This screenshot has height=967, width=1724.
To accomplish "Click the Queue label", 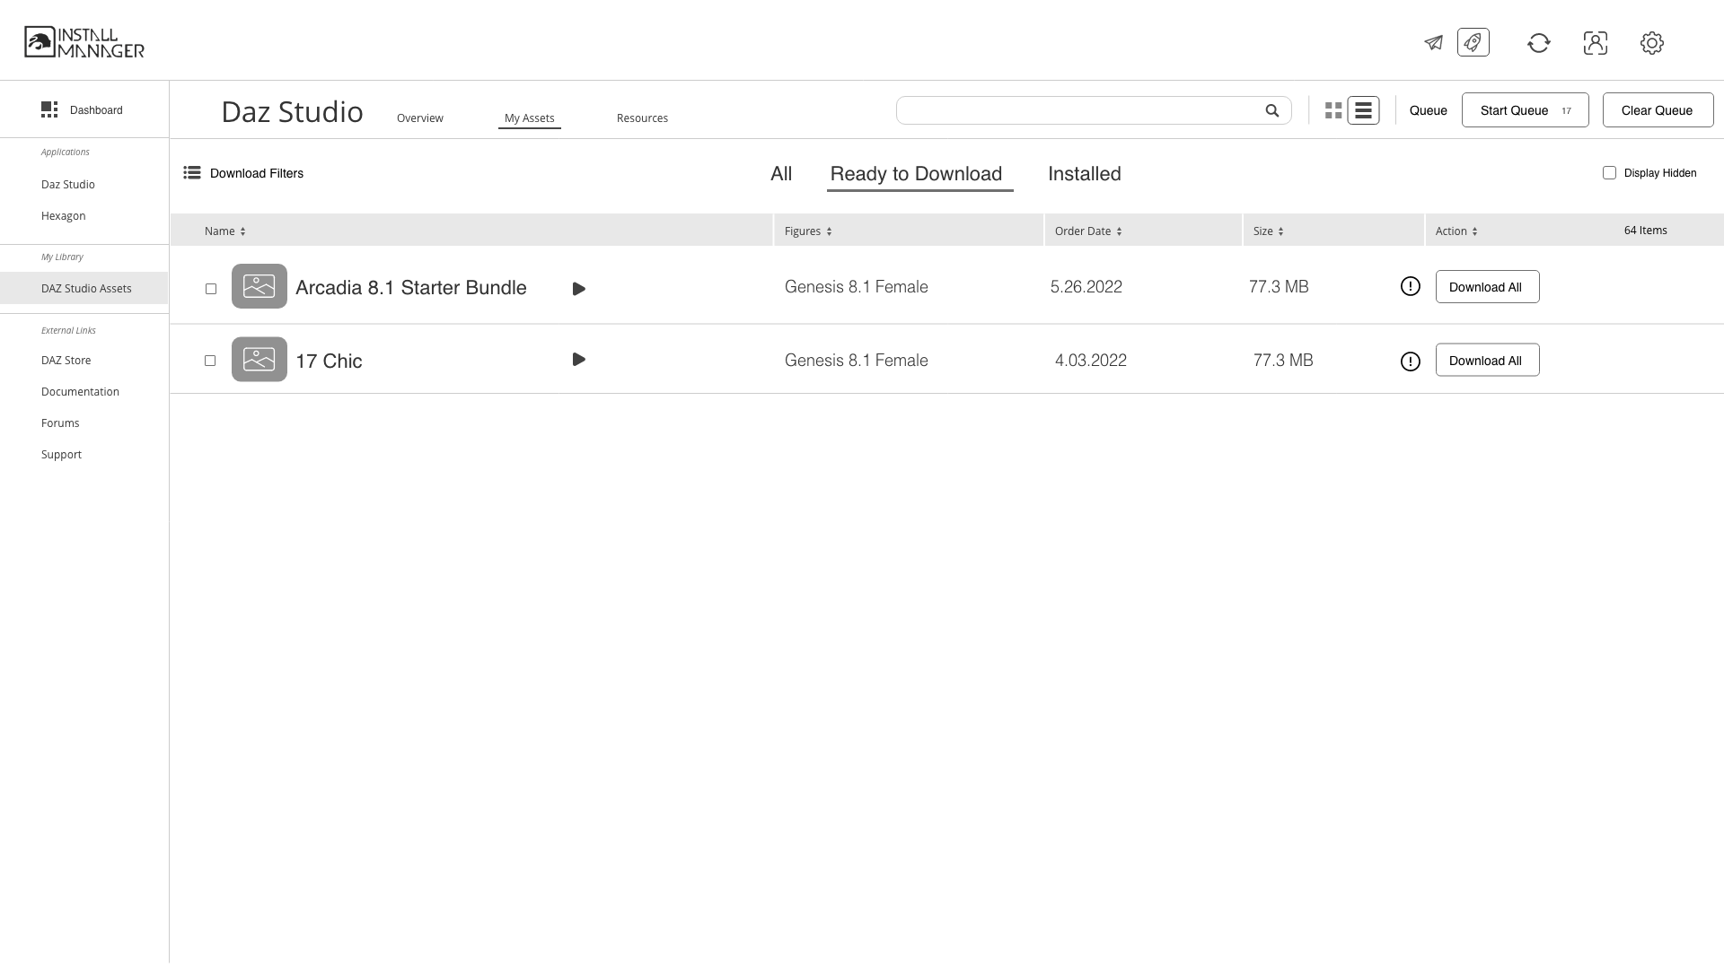I will point(1429,110).
